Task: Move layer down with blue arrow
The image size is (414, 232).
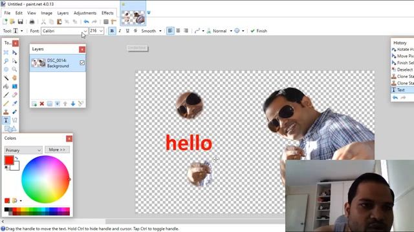Action: click(73, 104)
